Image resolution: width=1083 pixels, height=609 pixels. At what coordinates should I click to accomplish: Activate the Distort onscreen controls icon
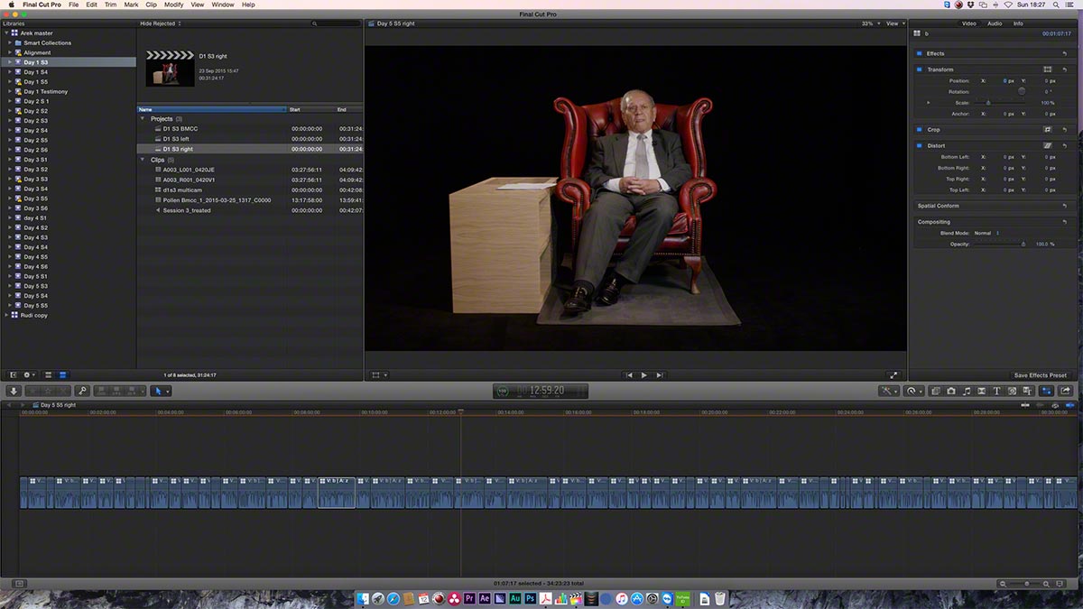pos(1048,146)
